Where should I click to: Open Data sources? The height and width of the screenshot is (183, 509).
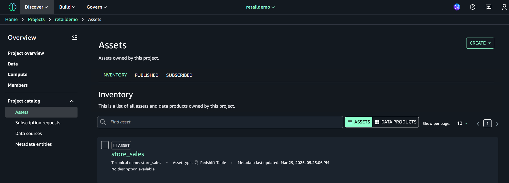[x=29, y=133]
